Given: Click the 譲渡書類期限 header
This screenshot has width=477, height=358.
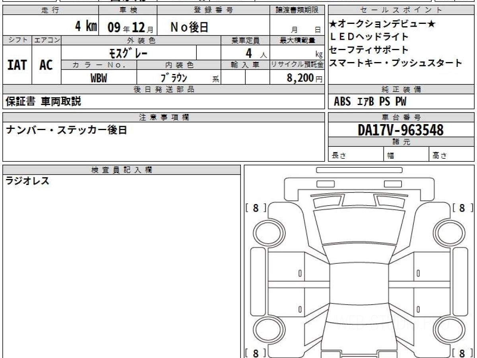Looking at the screenshot, I should click(x=297, y=10).
